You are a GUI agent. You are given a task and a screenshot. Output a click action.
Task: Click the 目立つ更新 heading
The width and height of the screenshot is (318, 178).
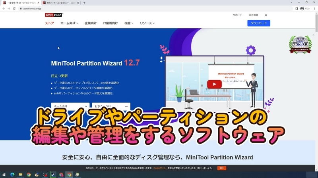[x=59, y=76]
